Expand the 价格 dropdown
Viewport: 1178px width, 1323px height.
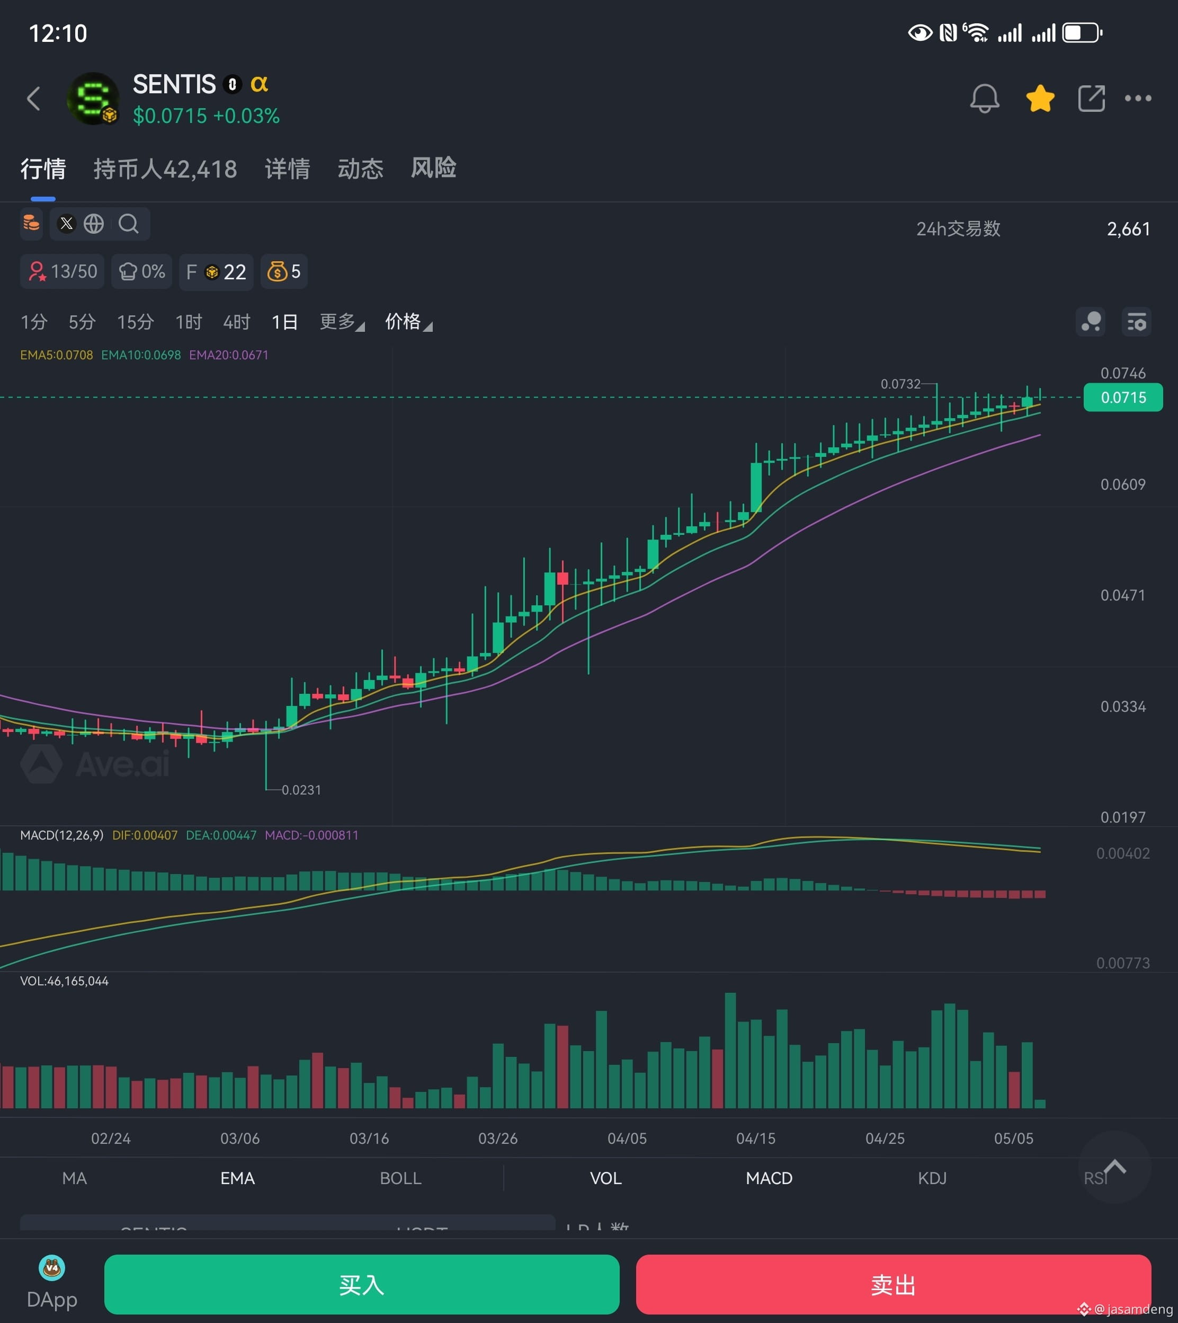pos(409,322)
